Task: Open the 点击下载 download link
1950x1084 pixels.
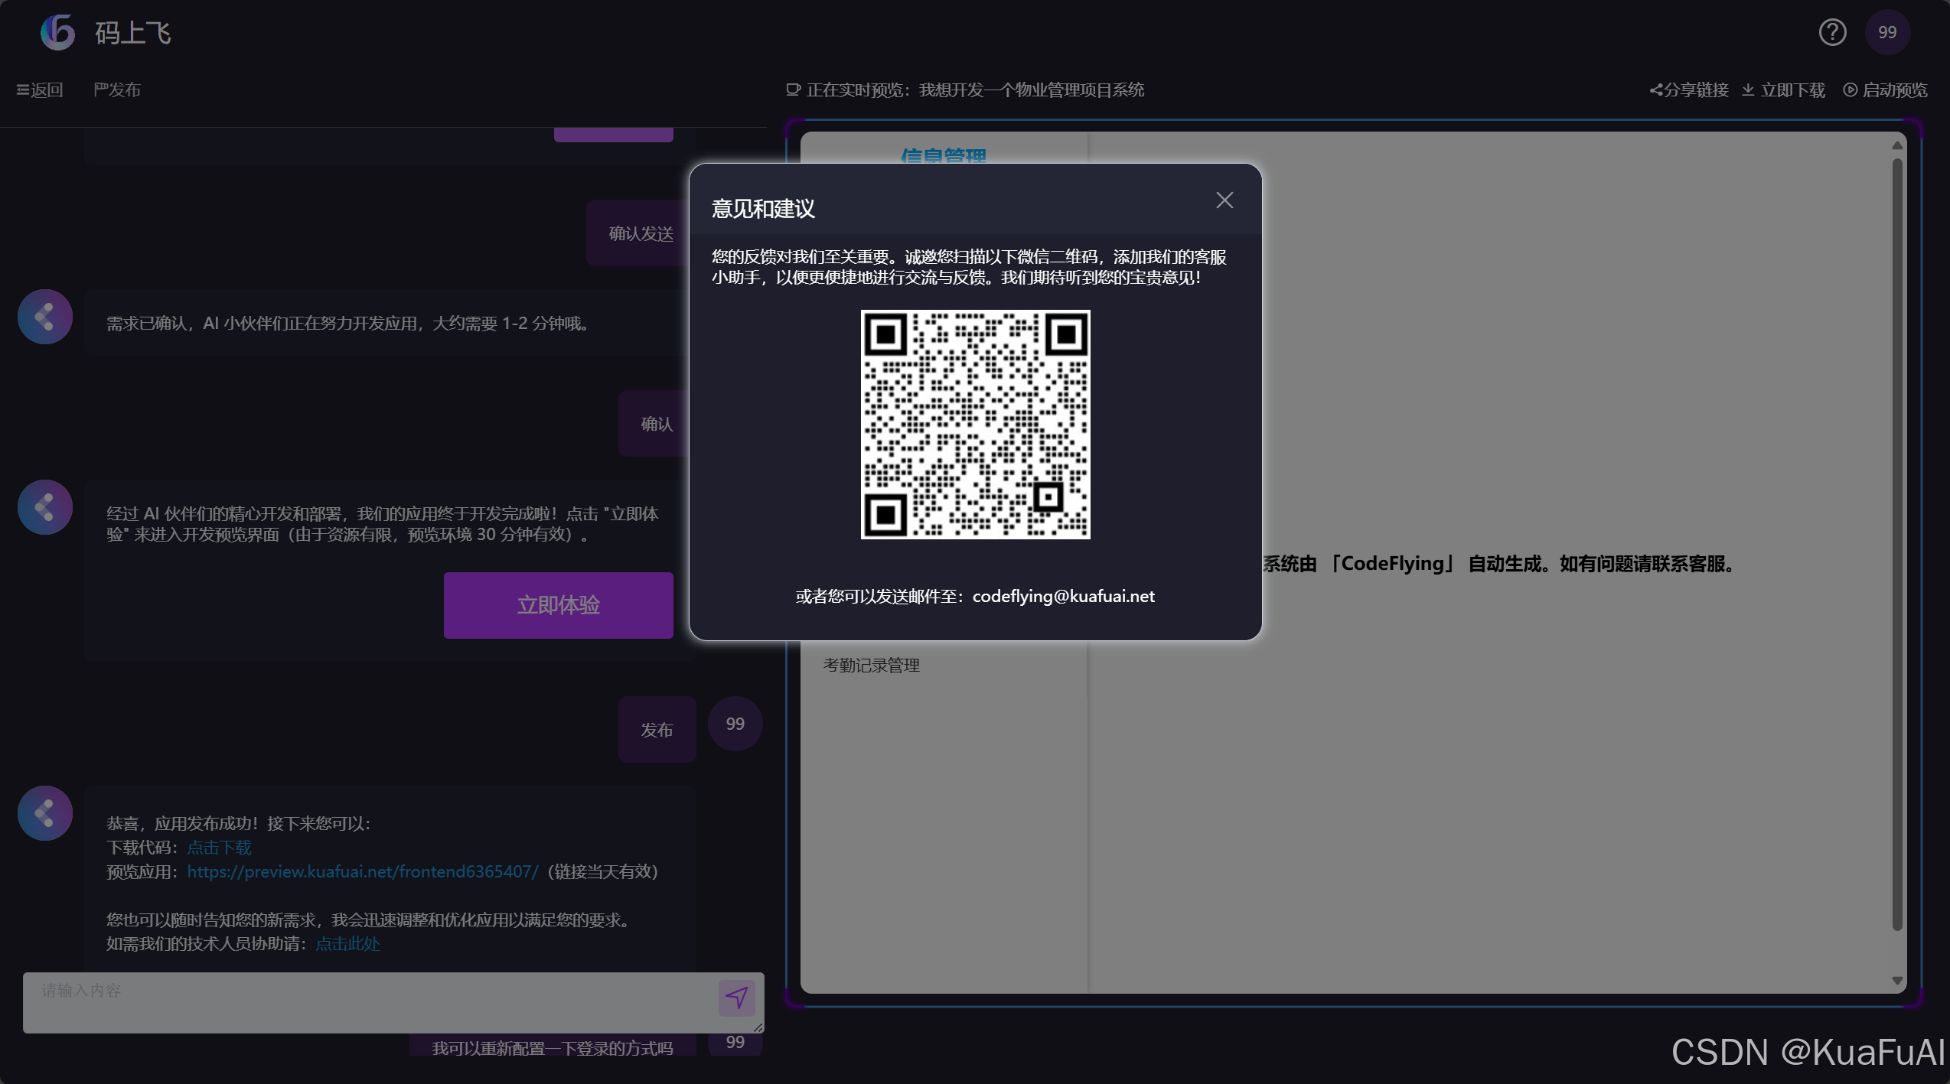Action: (x=218, y=848)
